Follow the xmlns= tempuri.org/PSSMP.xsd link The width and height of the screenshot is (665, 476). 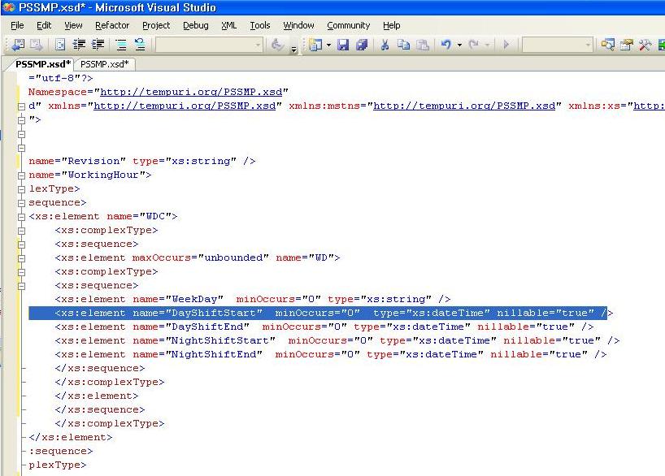[x=185, y=106]
